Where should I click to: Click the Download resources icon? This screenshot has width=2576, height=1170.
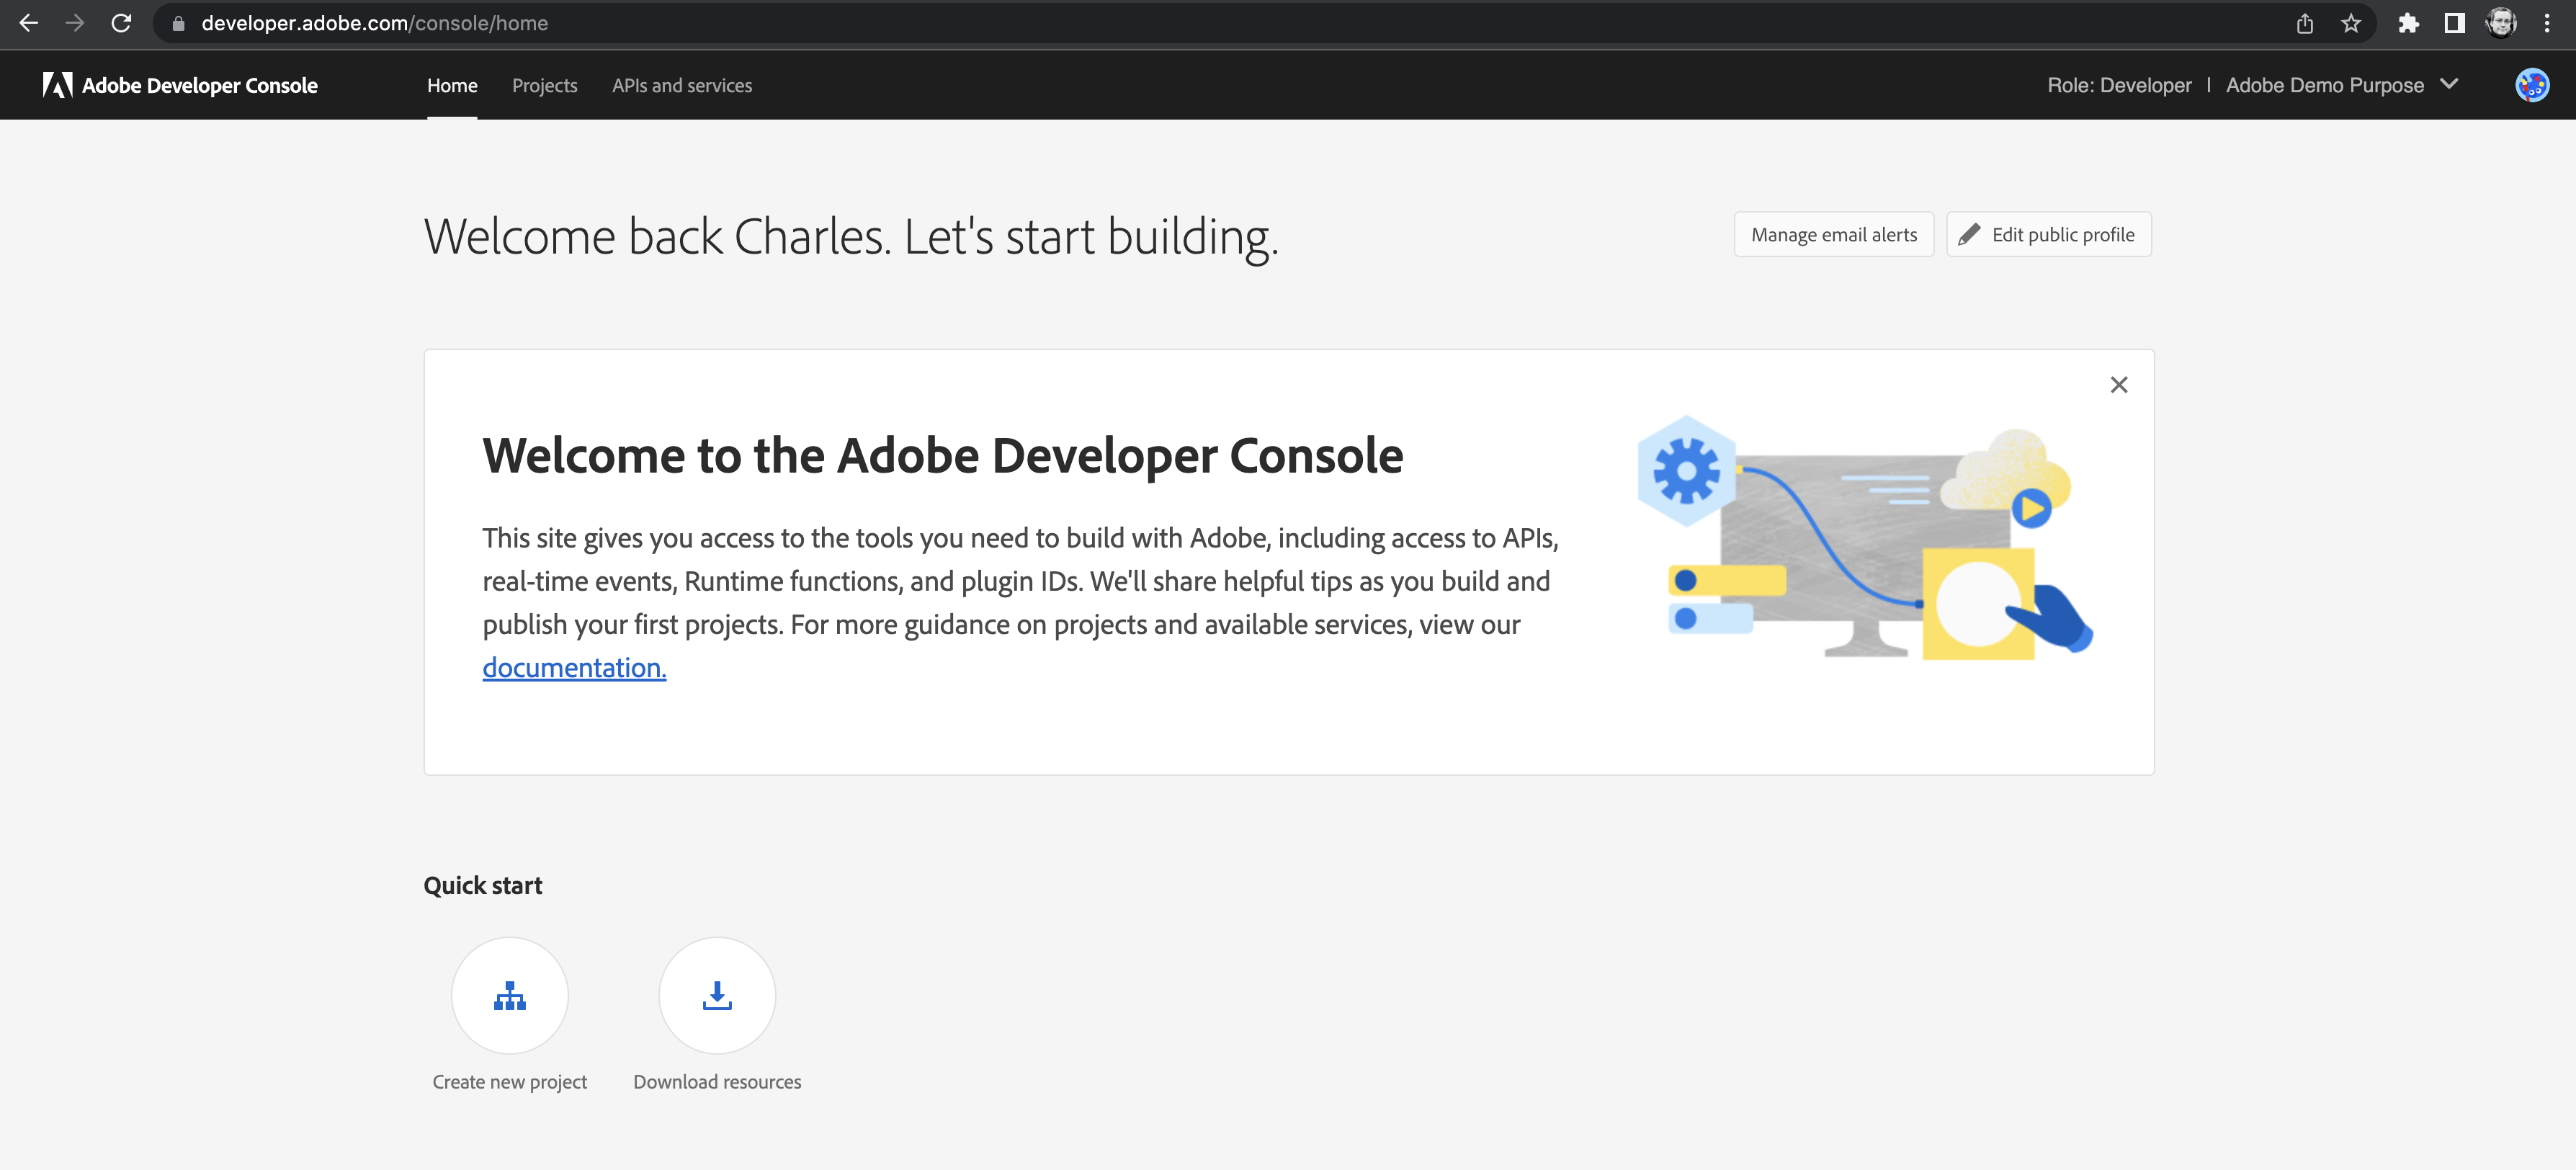[716, 995]
